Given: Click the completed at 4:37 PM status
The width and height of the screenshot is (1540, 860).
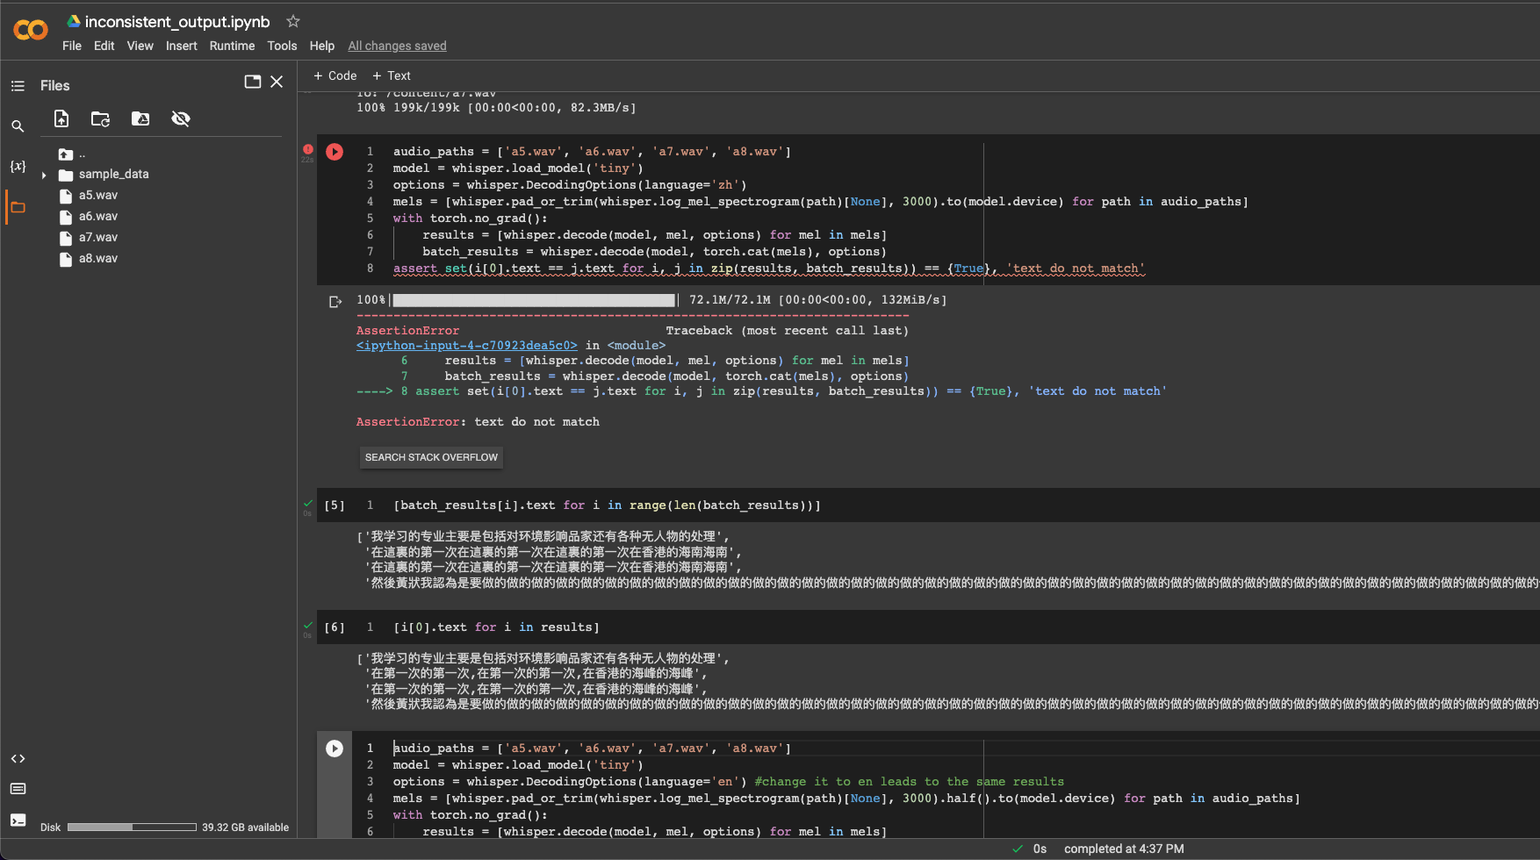Looking at the screenshot, I should click(1124, 849).
